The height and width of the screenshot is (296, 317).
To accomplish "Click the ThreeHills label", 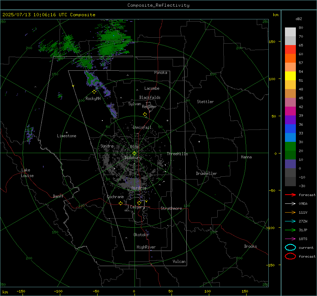I will (x=177, y=154).
